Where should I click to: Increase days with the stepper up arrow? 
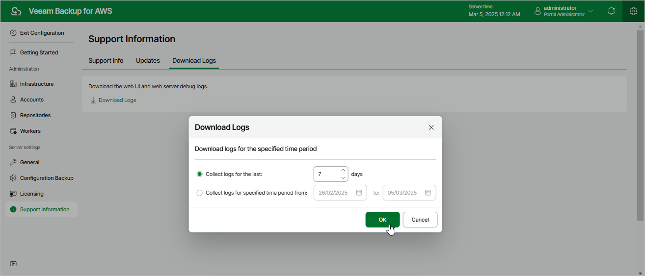click(343, 170)
